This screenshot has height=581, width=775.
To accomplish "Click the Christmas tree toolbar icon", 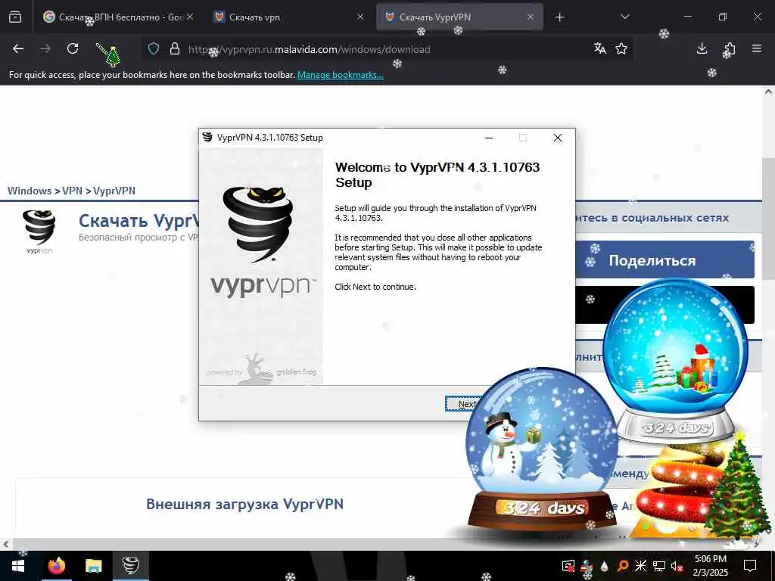I will (x=109, y=54).
